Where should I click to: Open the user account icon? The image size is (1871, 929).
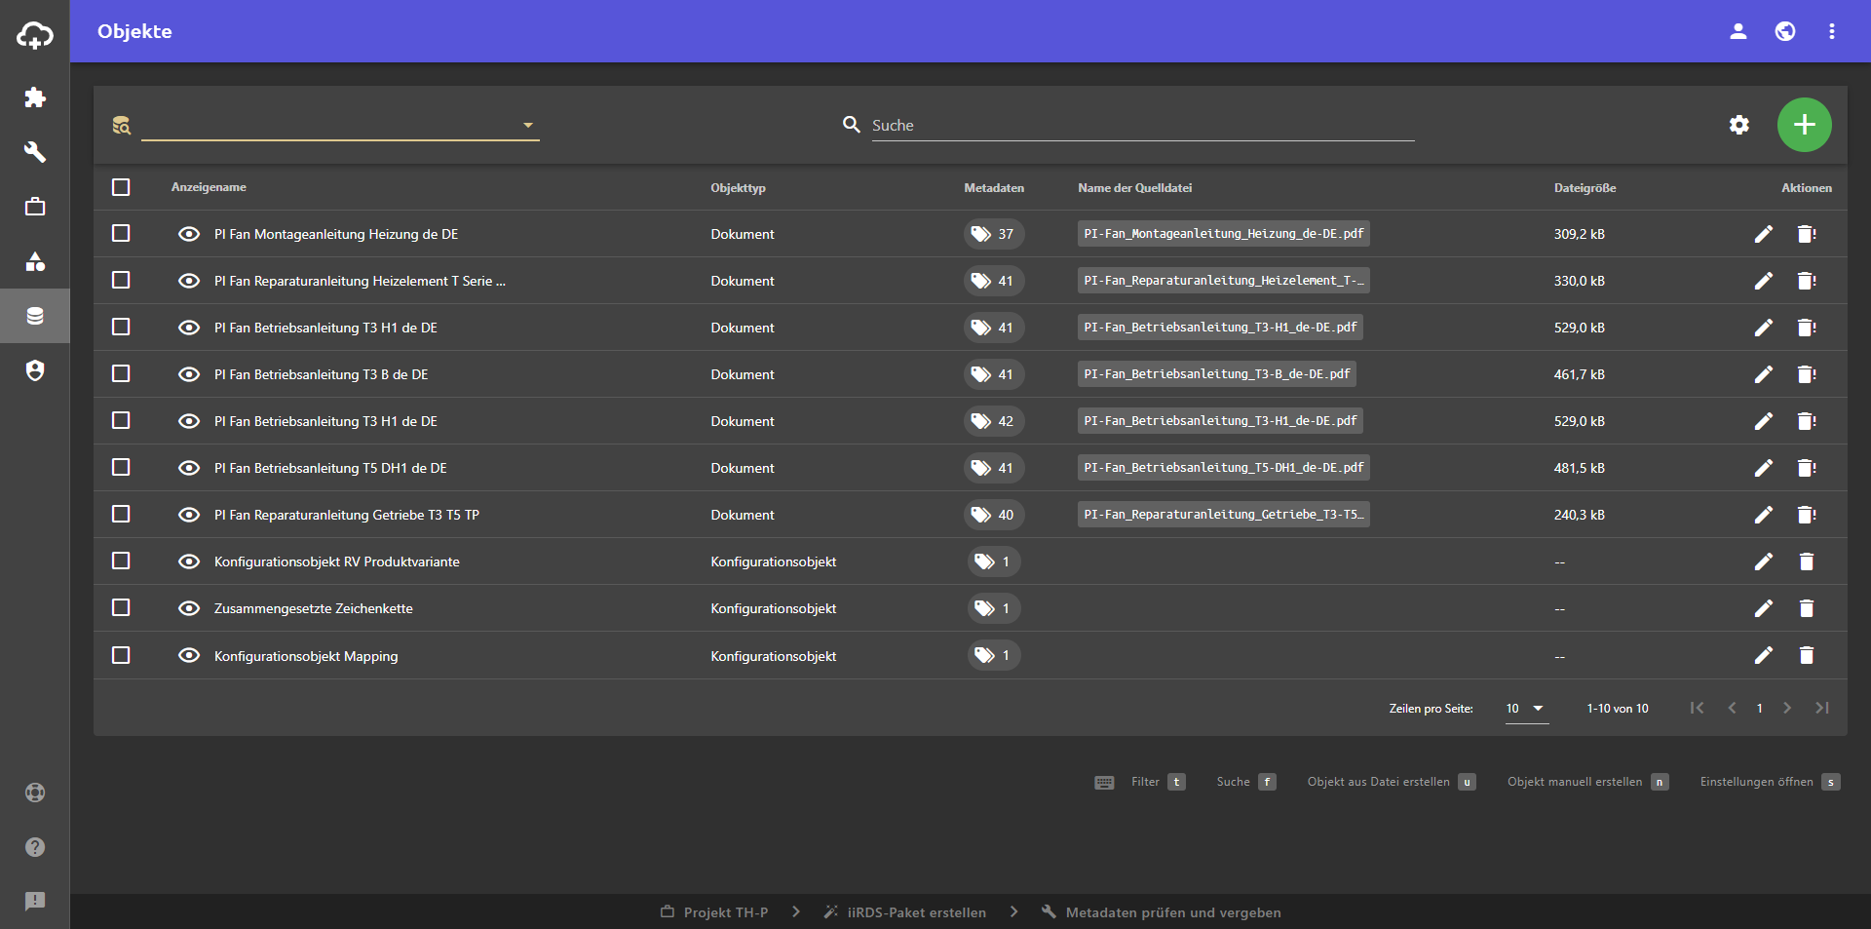tap(1737, 31)
